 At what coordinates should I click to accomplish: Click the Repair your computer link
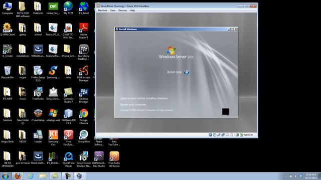tap(133, 104)
